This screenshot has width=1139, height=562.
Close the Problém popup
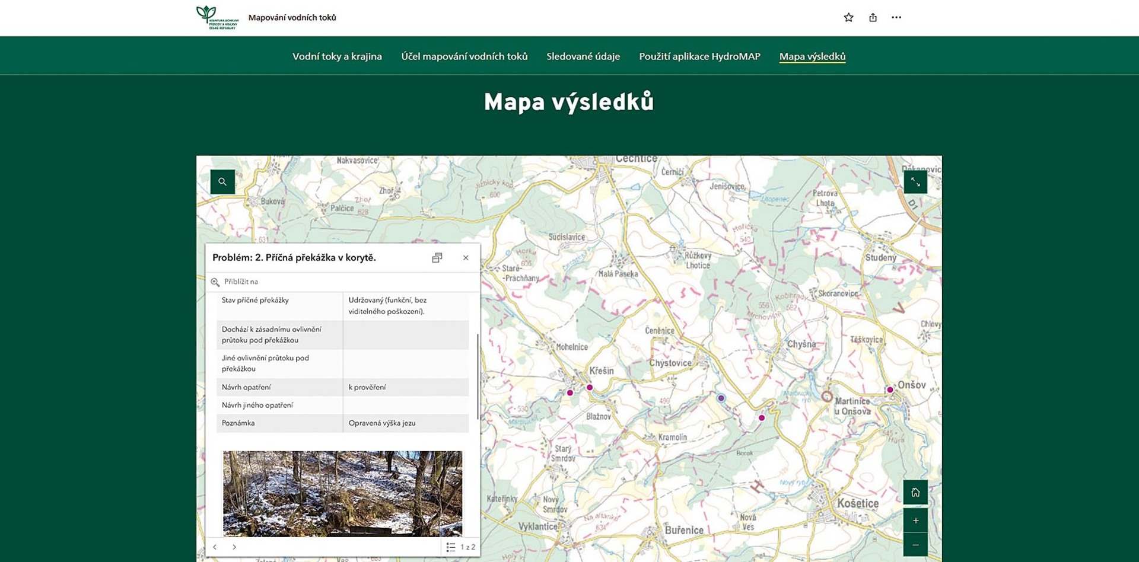pyautogui.click(x=466, y=258)
